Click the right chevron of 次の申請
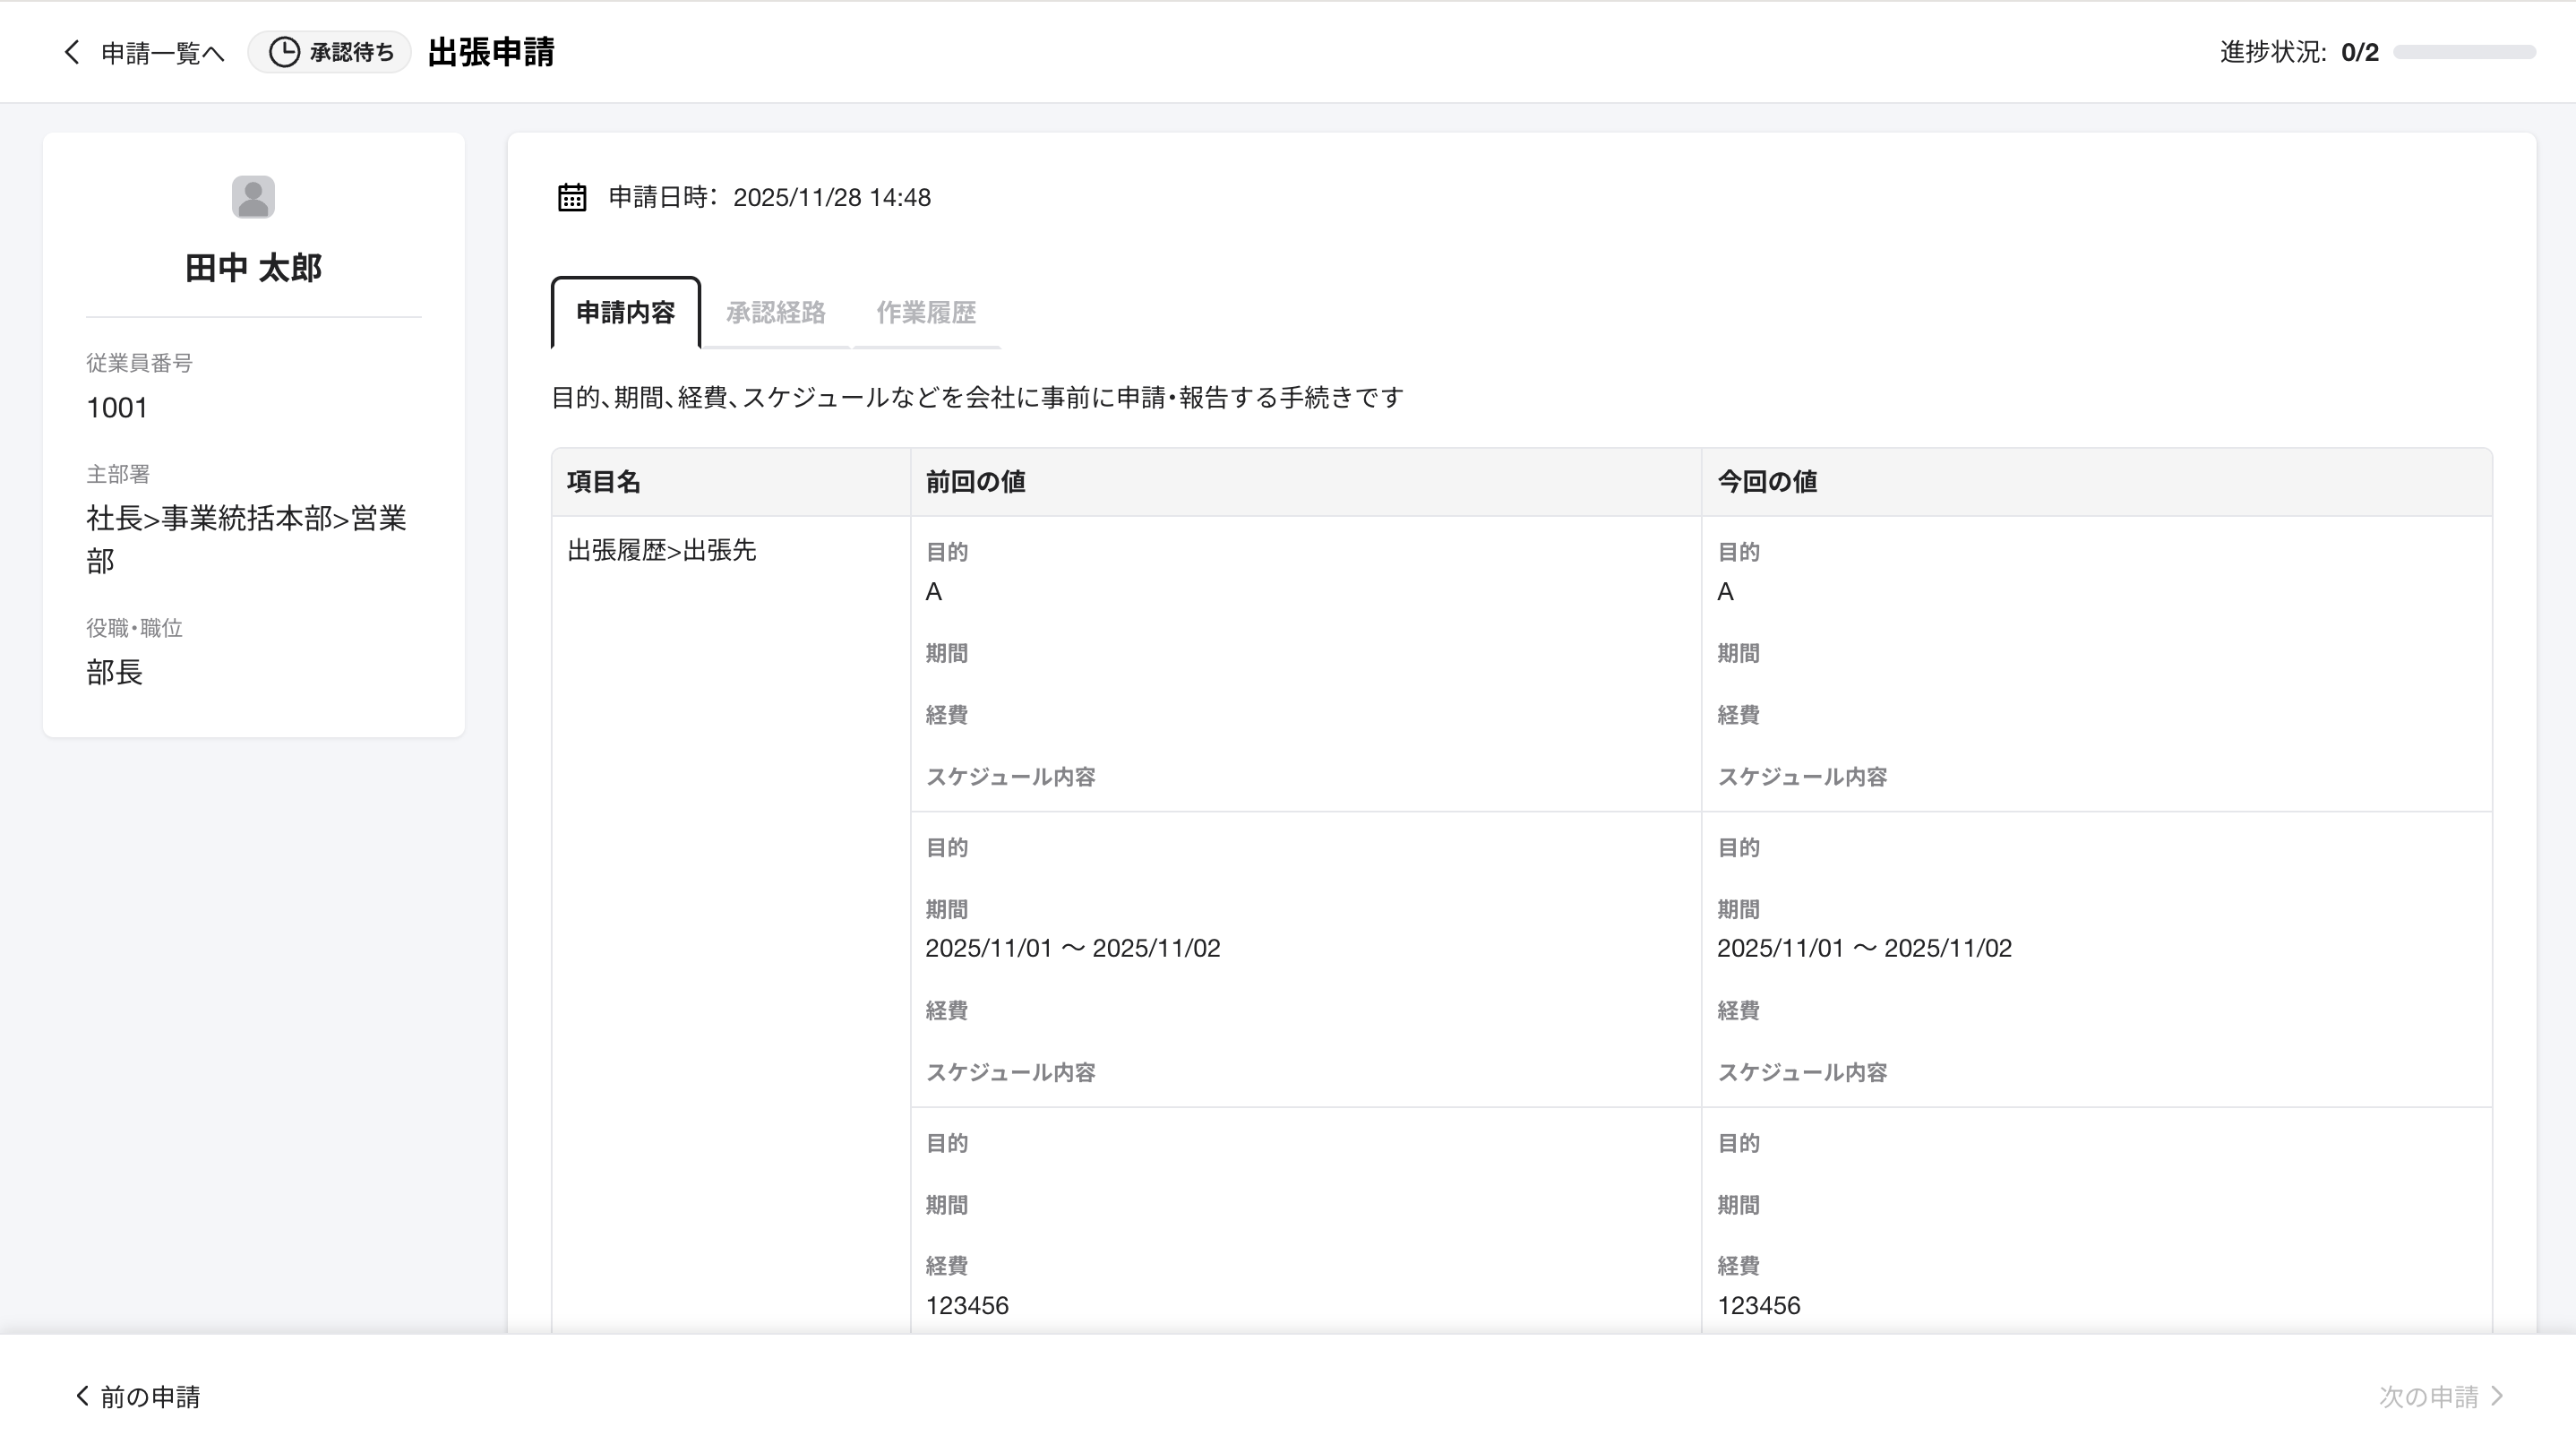The image size is (2576, 1444). (x=2497, y=1395)
